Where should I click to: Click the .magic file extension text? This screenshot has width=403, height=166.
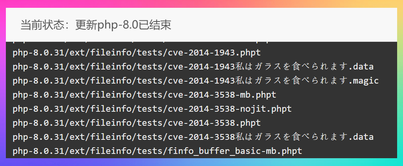(363, 81)
